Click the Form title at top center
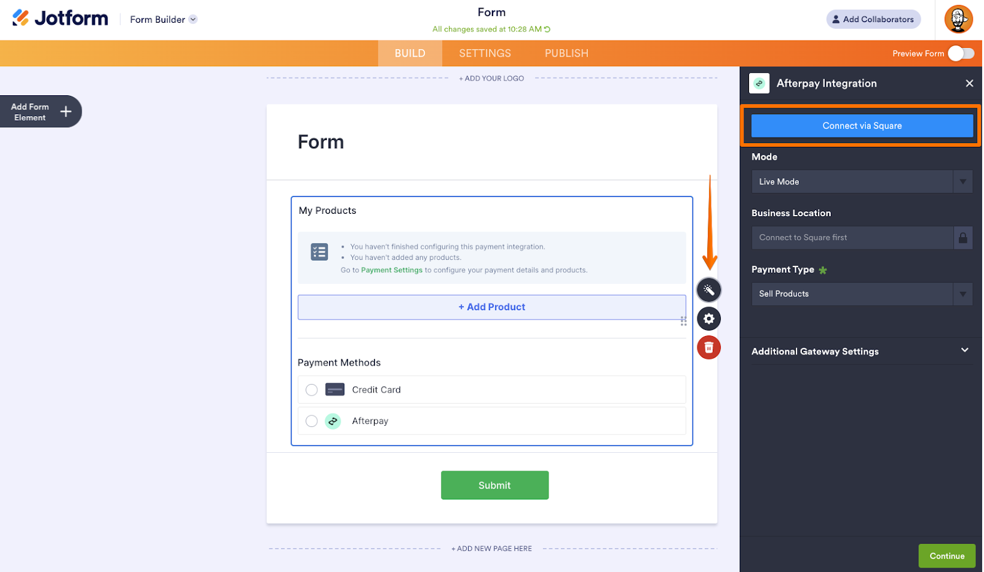This screenshot has width=984, height=572. pyautogui.click(x=493, y=12)
